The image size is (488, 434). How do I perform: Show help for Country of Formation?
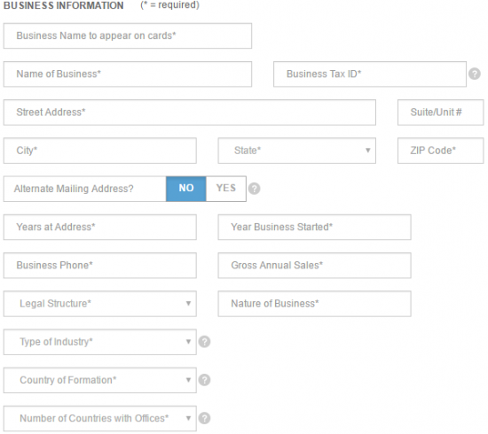point(204,380)
